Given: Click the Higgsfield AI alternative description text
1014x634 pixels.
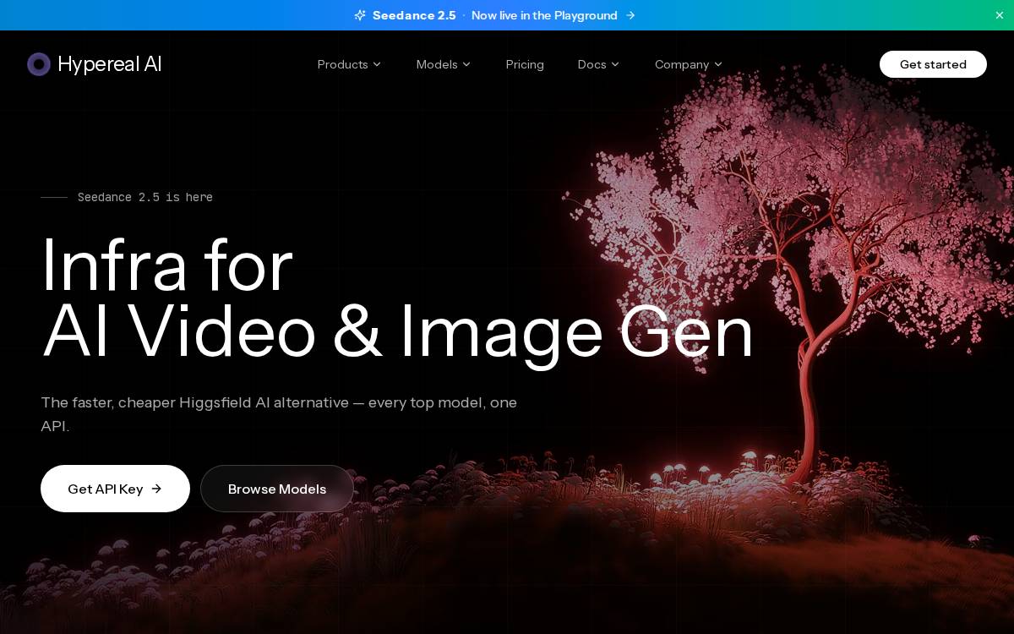Looking at the screenshot, I should 279,414.
